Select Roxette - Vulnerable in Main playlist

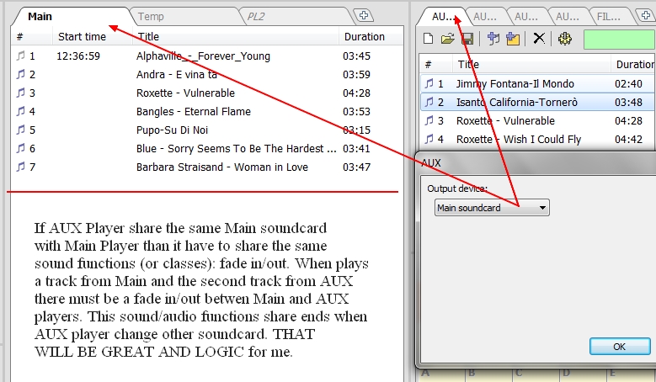[185, 93]
